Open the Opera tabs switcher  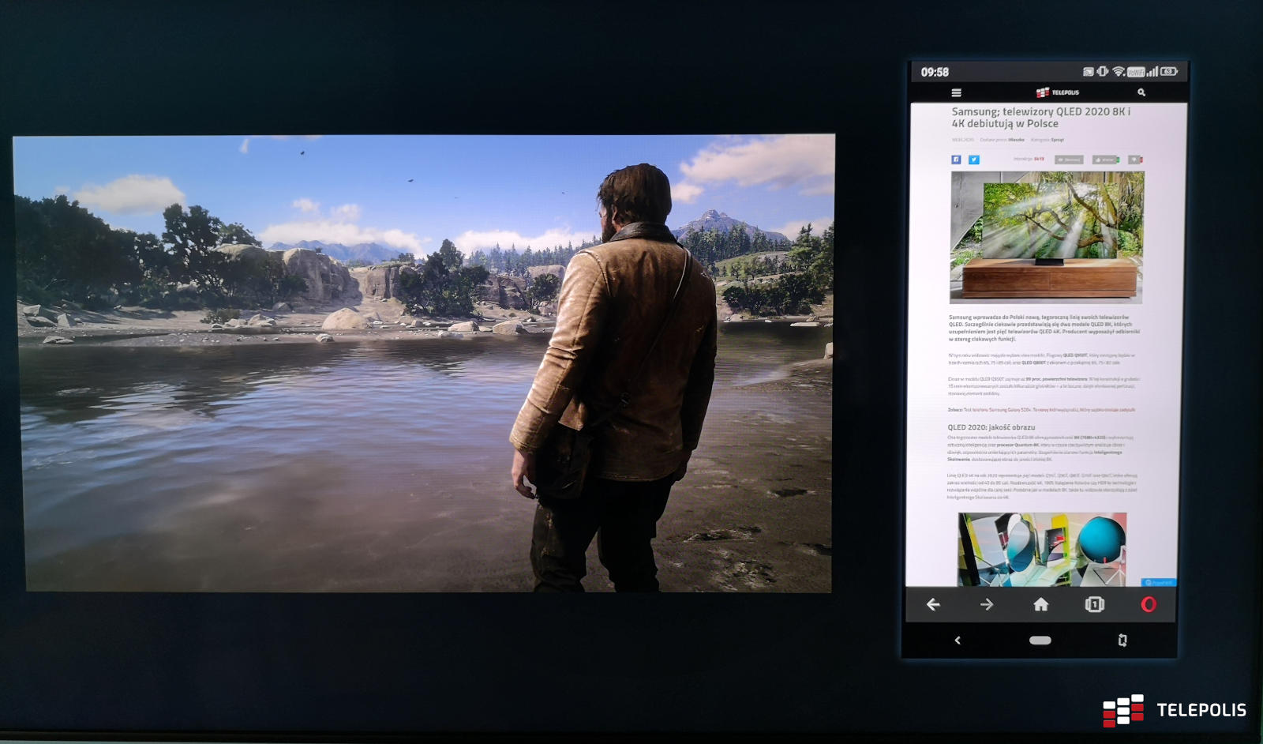click(1094, 604)
